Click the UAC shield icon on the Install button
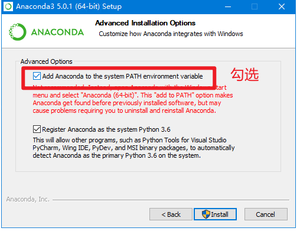Viewport: 300px width, 231px height. [x=206, y=214]
